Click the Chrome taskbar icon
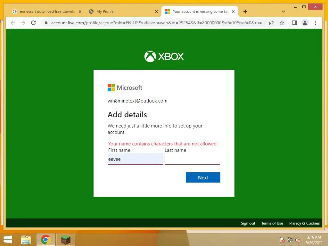 tap(45, 240)
